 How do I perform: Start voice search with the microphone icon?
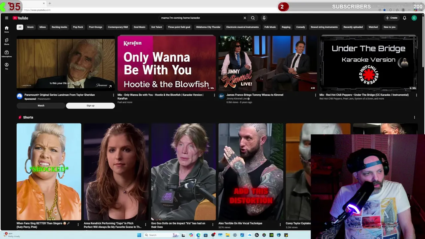point(264,18)
